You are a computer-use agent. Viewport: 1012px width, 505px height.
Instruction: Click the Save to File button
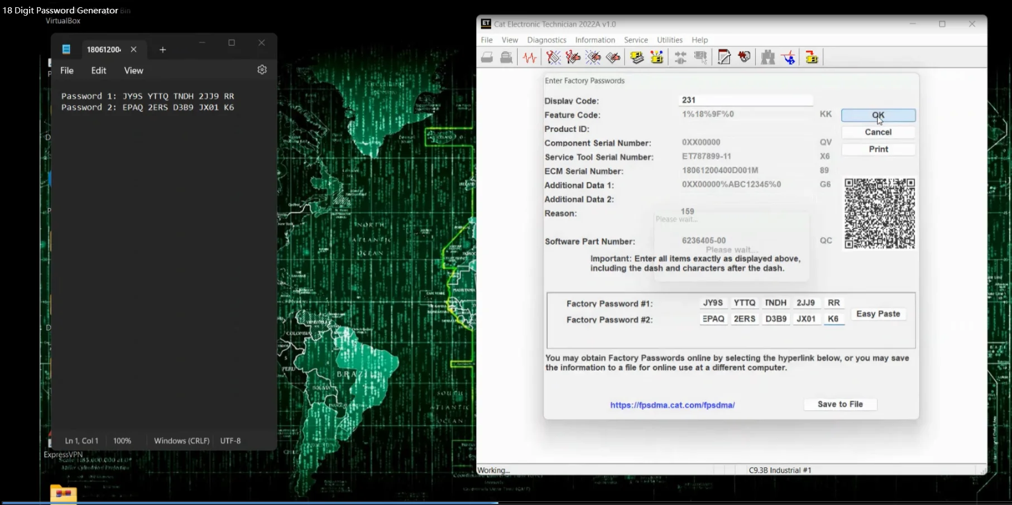[840, 405]
